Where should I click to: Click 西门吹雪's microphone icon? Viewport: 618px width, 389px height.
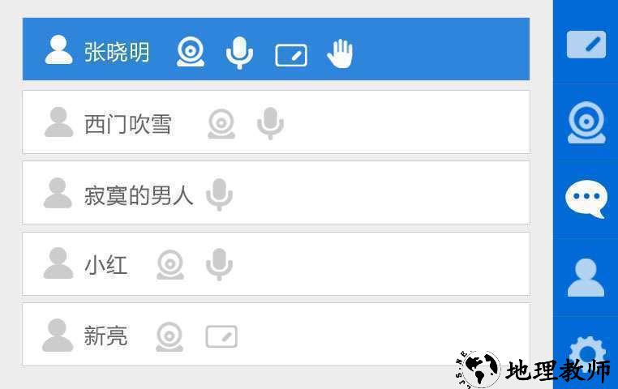(270, 123)
